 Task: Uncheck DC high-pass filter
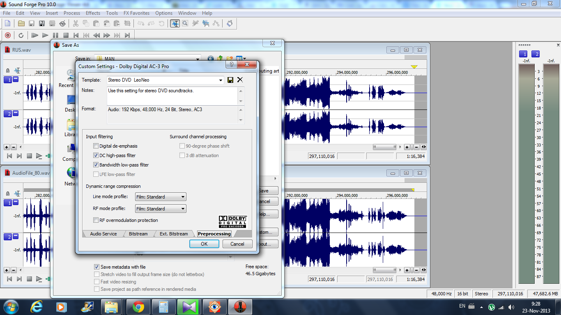[x=96, y=155]
